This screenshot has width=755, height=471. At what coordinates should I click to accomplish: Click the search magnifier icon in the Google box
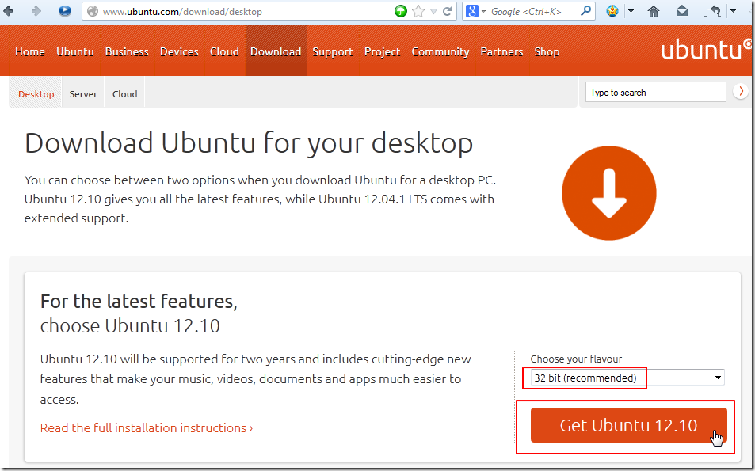(x=586, y=11)
